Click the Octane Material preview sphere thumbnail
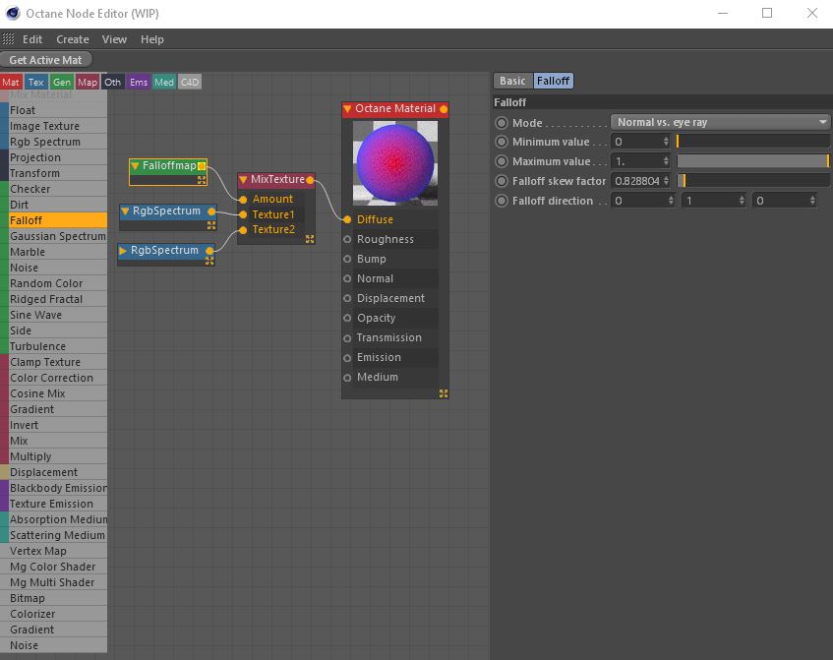833x660 pixels. tap(394, 164)
